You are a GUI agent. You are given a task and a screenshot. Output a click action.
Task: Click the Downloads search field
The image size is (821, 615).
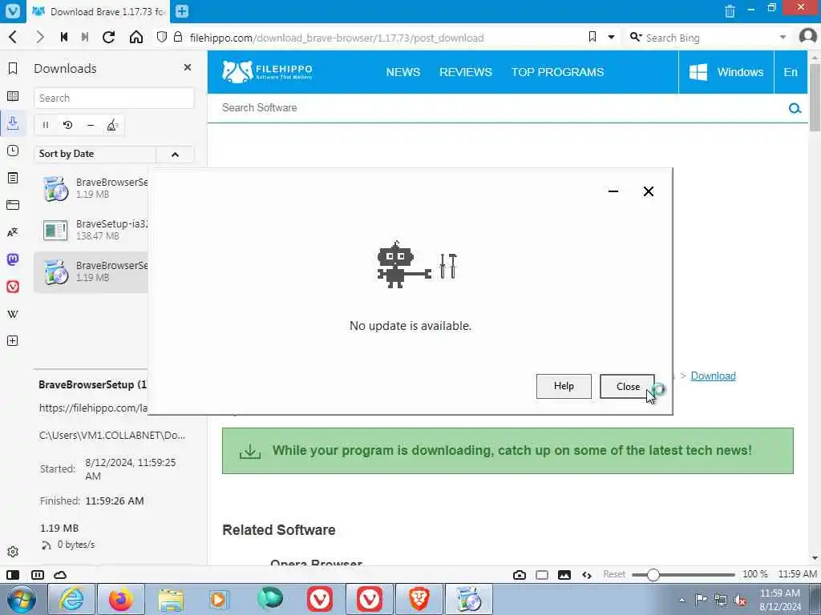click(114, 98)
